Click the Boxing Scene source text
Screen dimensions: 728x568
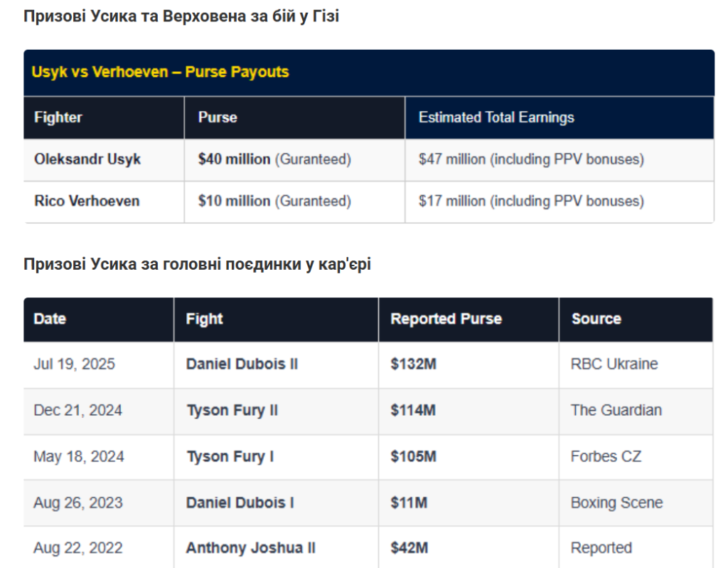click(616, 503)
